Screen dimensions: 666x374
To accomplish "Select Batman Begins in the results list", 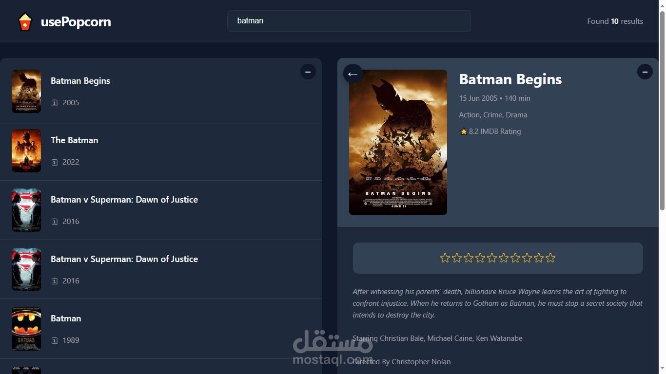I will 161,92.
